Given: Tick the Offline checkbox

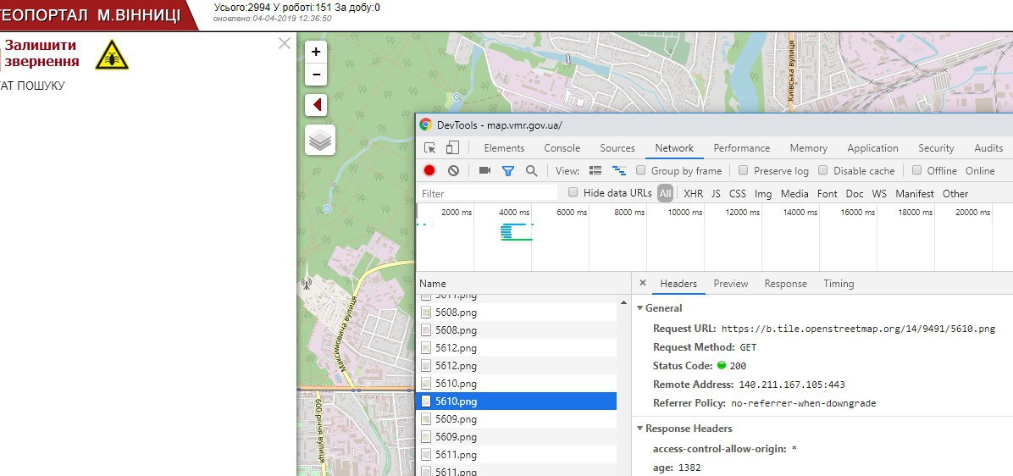Looking at the screenshot, I should point(916,170).
